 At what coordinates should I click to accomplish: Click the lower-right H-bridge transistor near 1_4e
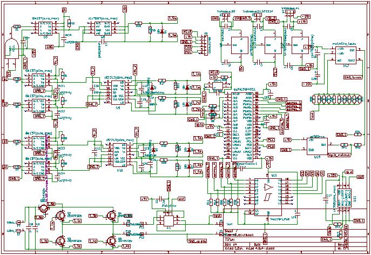click(111, 240)
